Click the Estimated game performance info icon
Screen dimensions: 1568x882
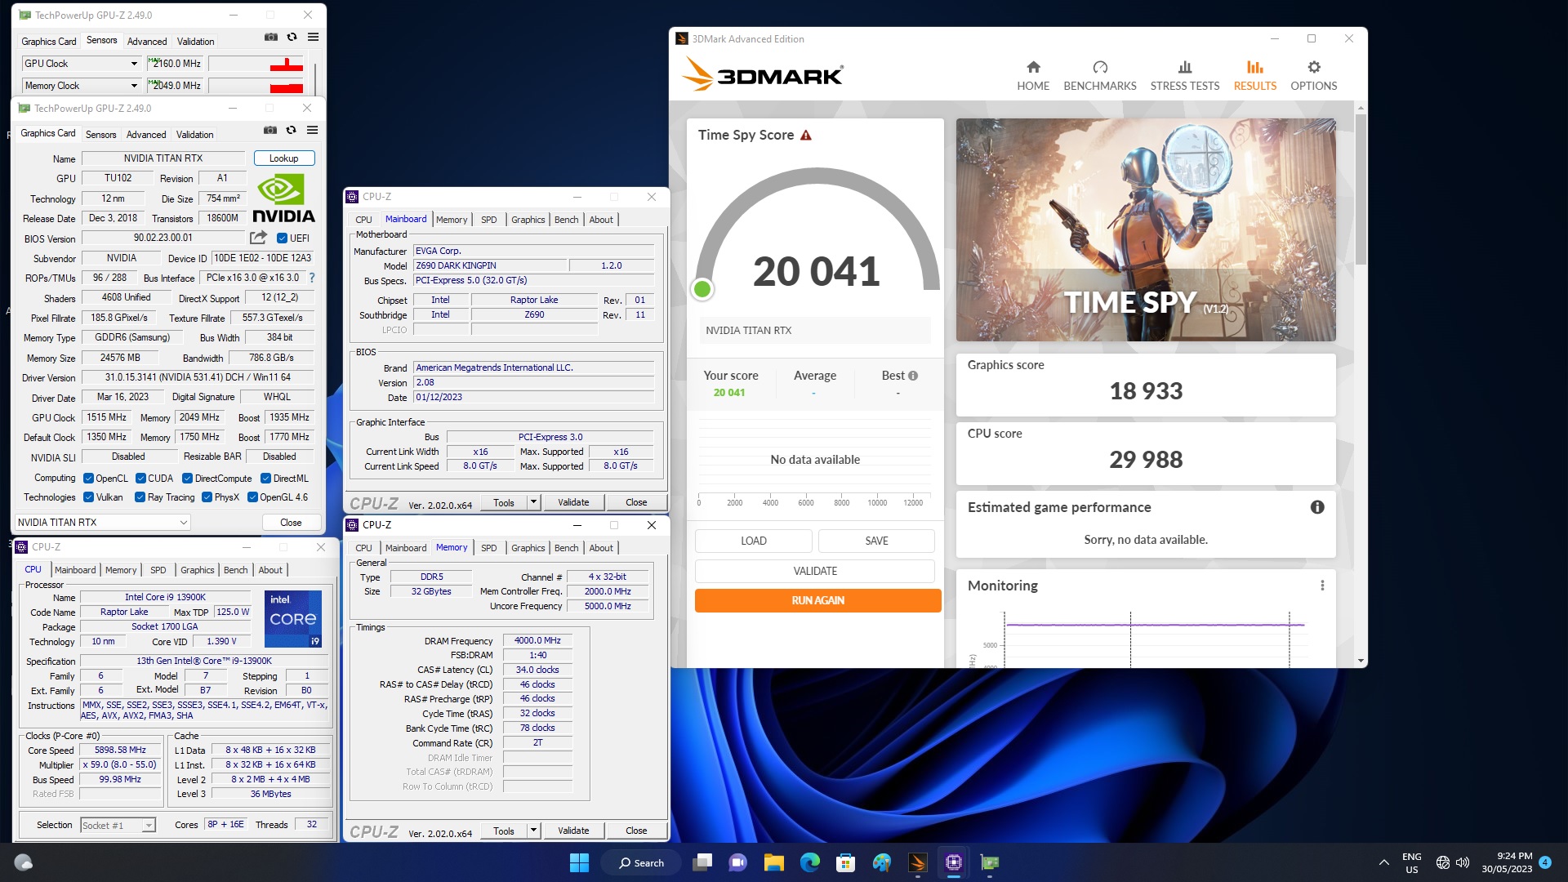coord(1317,507)
